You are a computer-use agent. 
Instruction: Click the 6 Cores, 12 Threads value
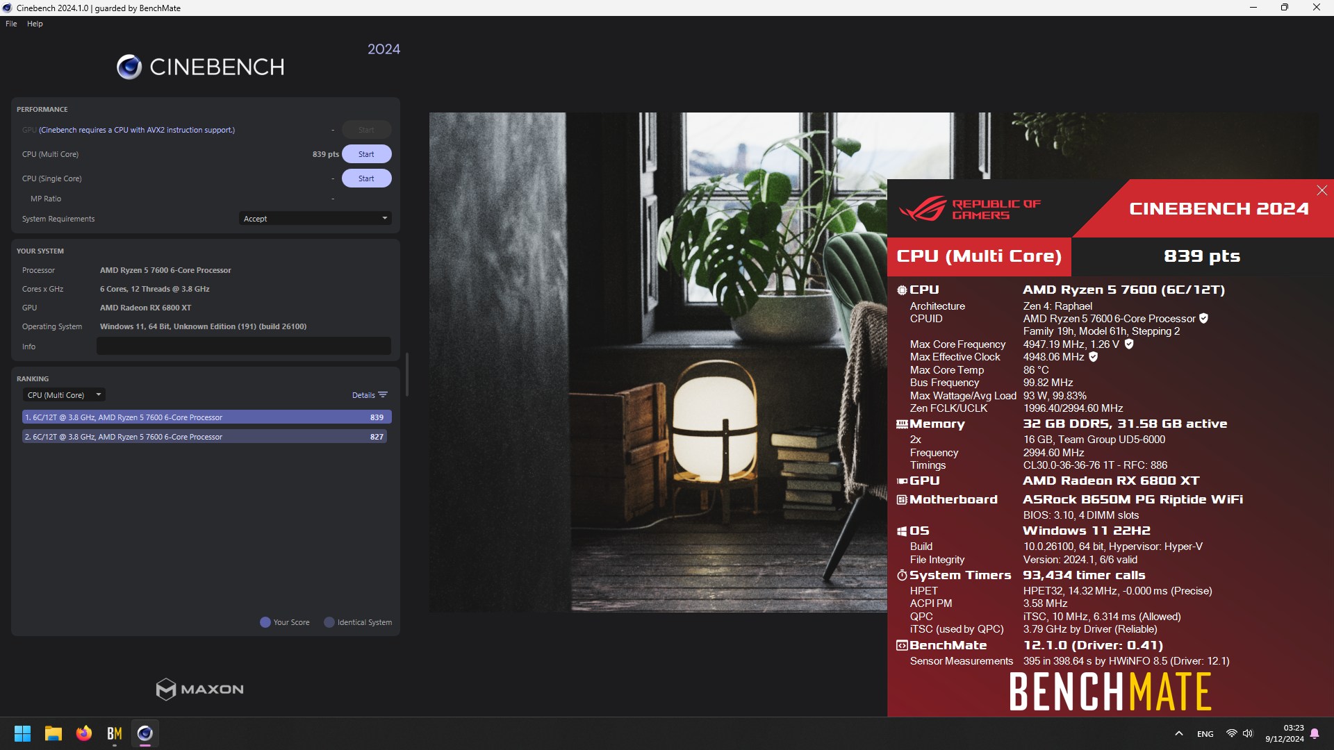point(154,289)
